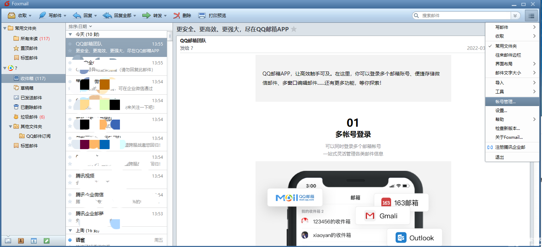This screenshot has height=247, width=542.
Task: Click the main menu icon at toolbar right
Action: tap(531, 16)
